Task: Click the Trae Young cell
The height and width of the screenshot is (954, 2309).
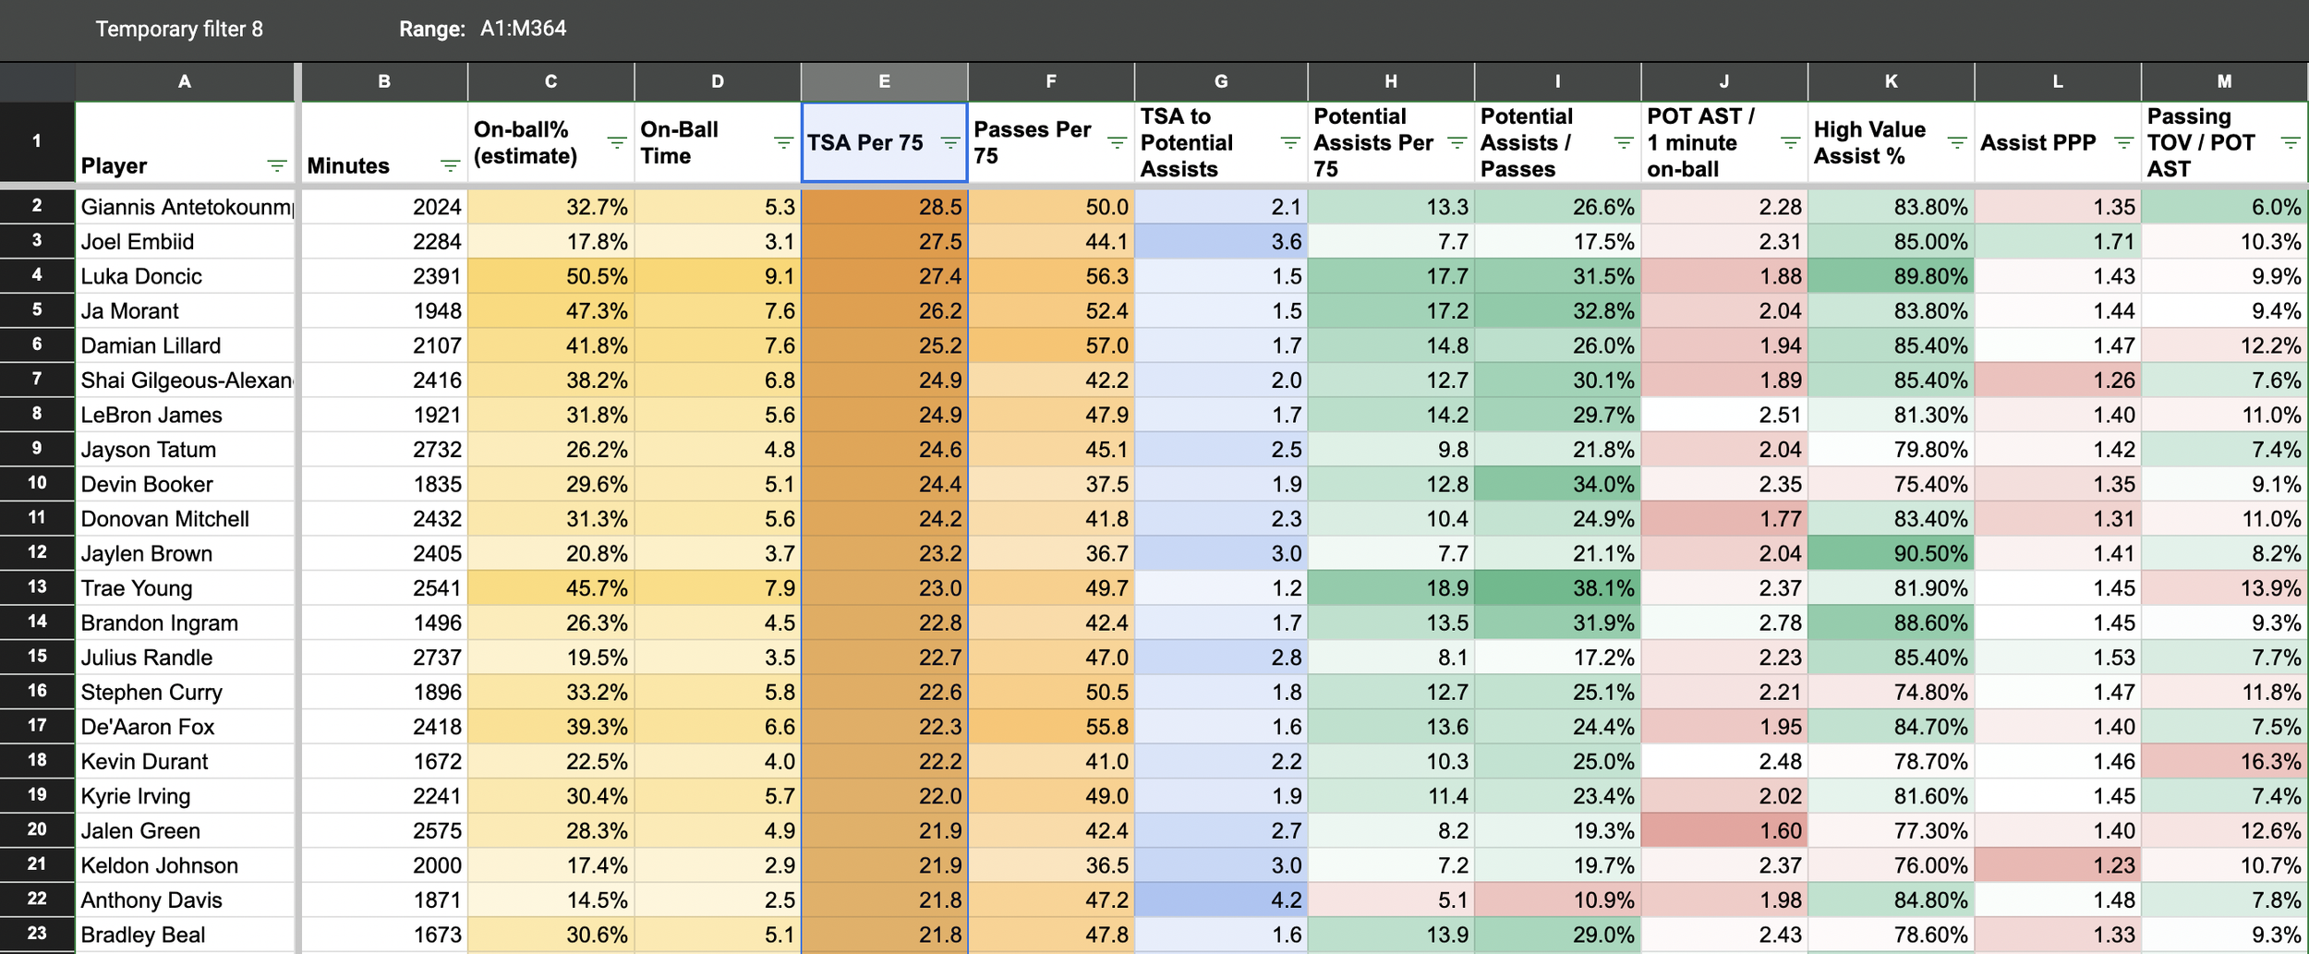Action: [x=185, y=587]
